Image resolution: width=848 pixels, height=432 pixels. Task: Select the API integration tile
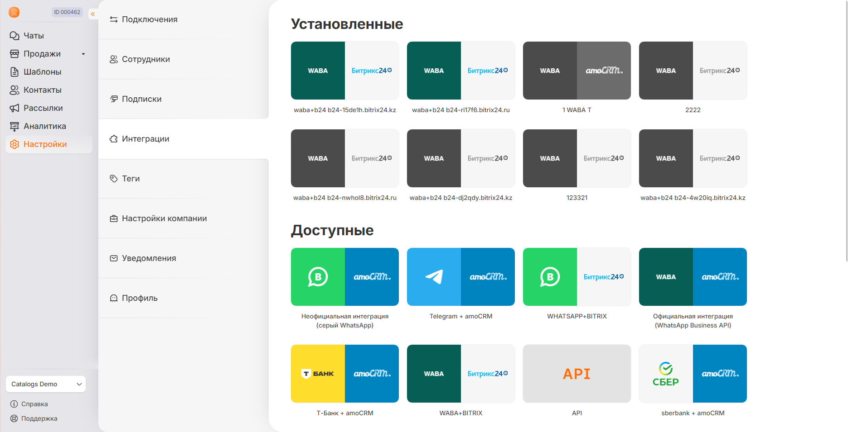(x=577, y=374)
